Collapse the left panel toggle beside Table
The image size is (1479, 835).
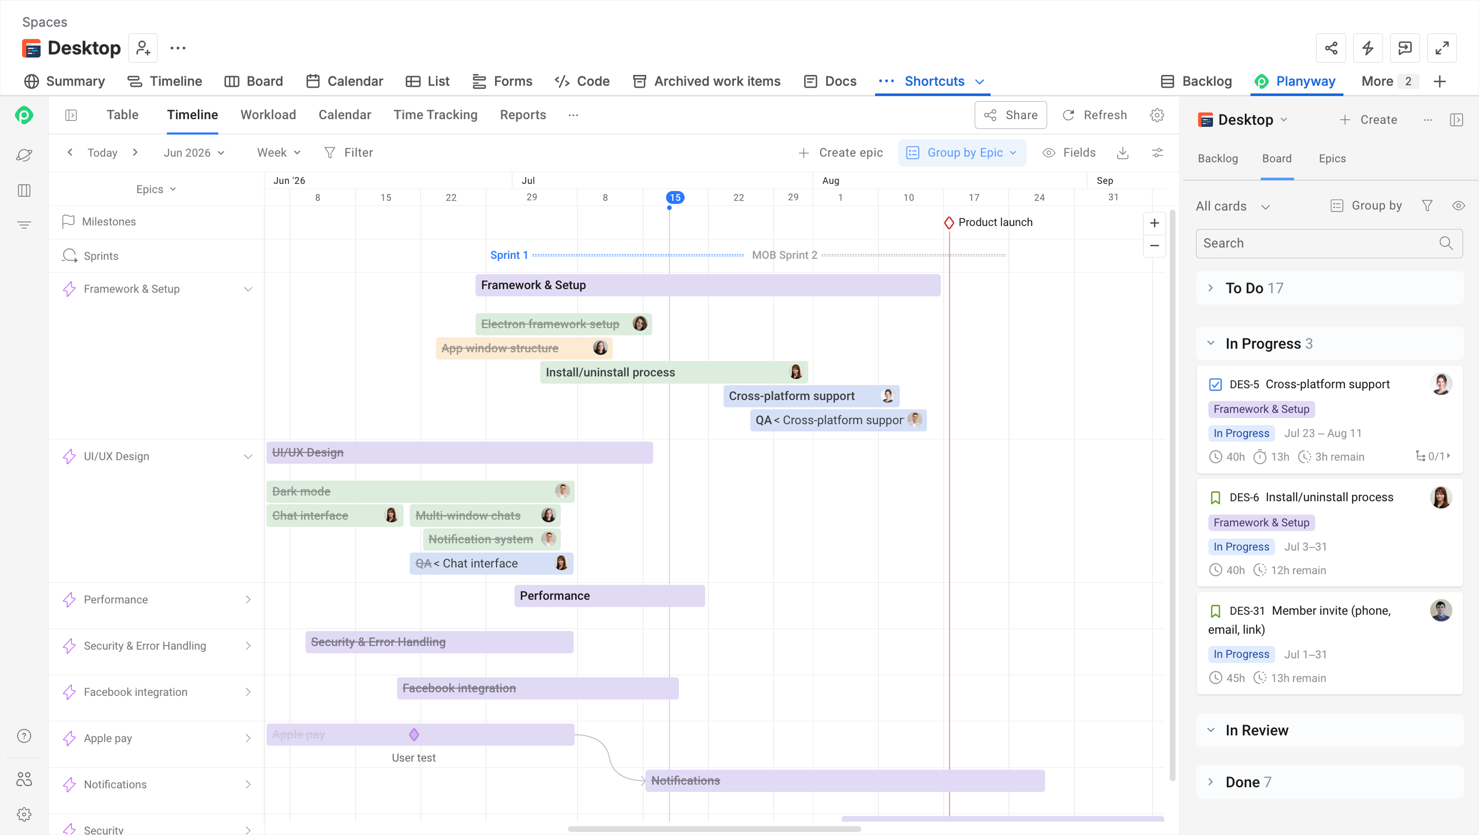click(x=71, y=115)
